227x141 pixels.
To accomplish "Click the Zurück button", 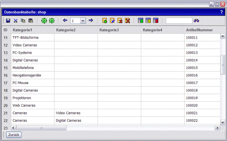I will [14, 135].
